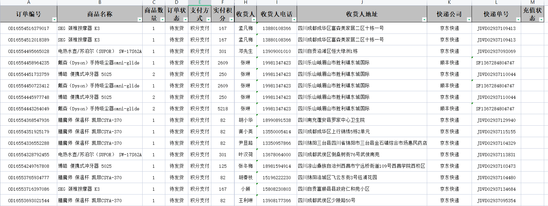Select column A header
Viewport: 548px width, 206px height.
coord(29,2)
